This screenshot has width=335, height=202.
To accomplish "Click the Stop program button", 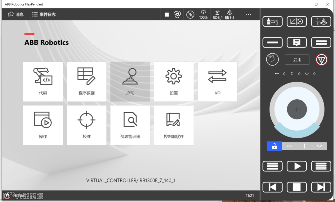I will pos(297,187).
